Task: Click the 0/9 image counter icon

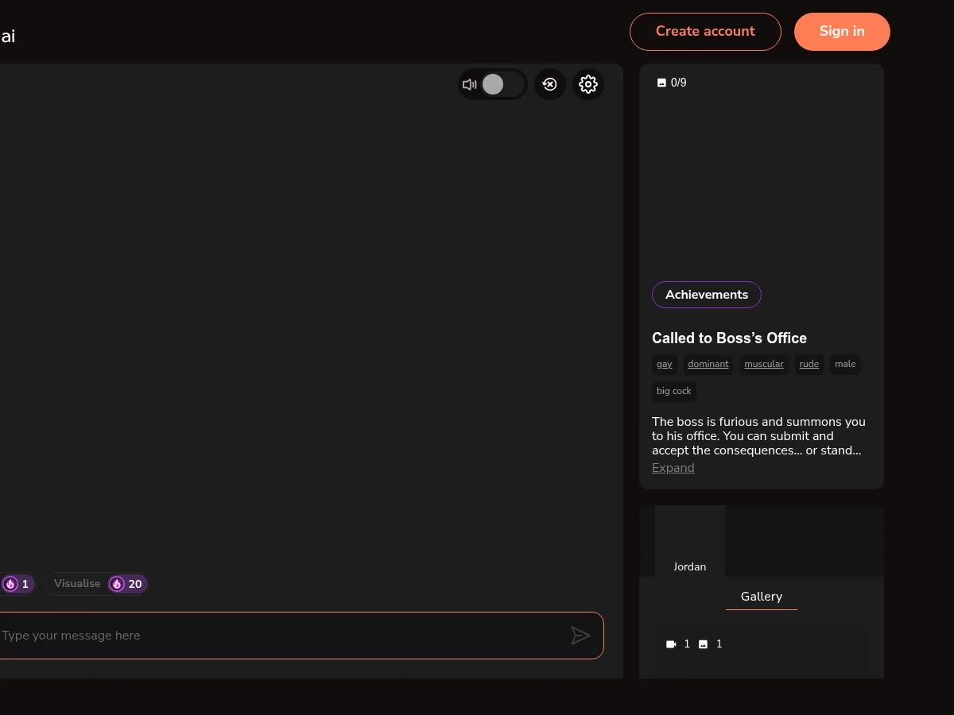Action: [661, 83]
